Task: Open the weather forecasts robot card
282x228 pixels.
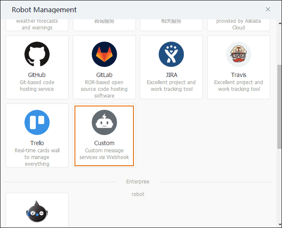Action: click(x=37, y=25)
